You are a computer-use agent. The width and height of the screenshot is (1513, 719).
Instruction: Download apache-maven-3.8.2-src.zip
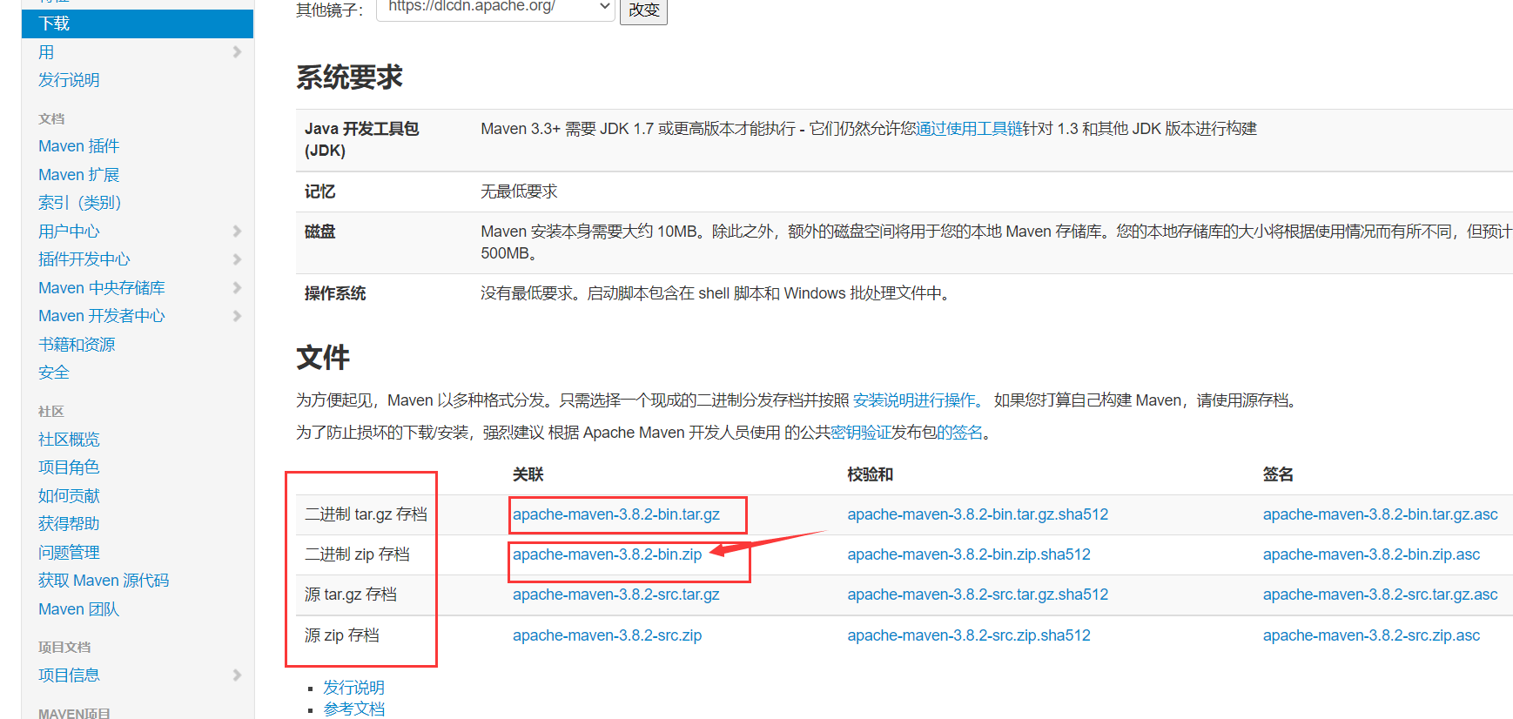tap(607, 635)
